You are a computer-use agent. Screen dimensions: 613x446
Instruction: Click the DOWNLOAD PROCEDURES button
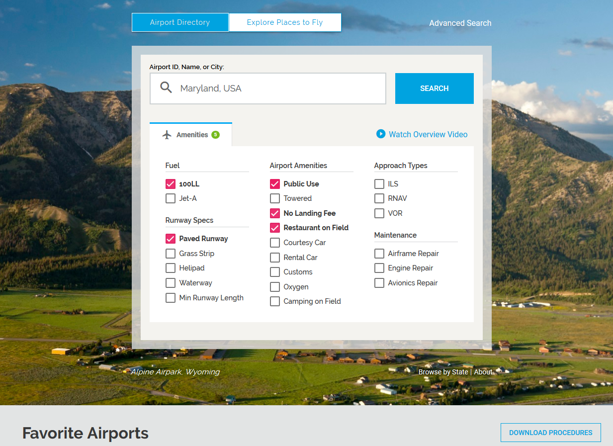pyautogui.click(x=551, y=433)
